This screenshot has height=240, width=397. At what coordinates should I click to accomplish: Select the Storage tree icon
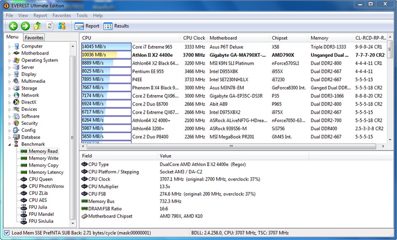(x=17, y=88)
